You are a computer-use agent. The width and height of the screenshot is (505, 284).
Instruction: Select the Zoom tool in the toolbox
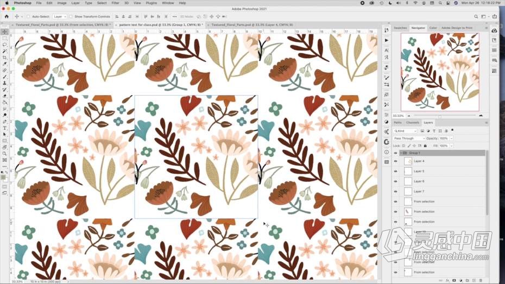(x=4, y=154)
